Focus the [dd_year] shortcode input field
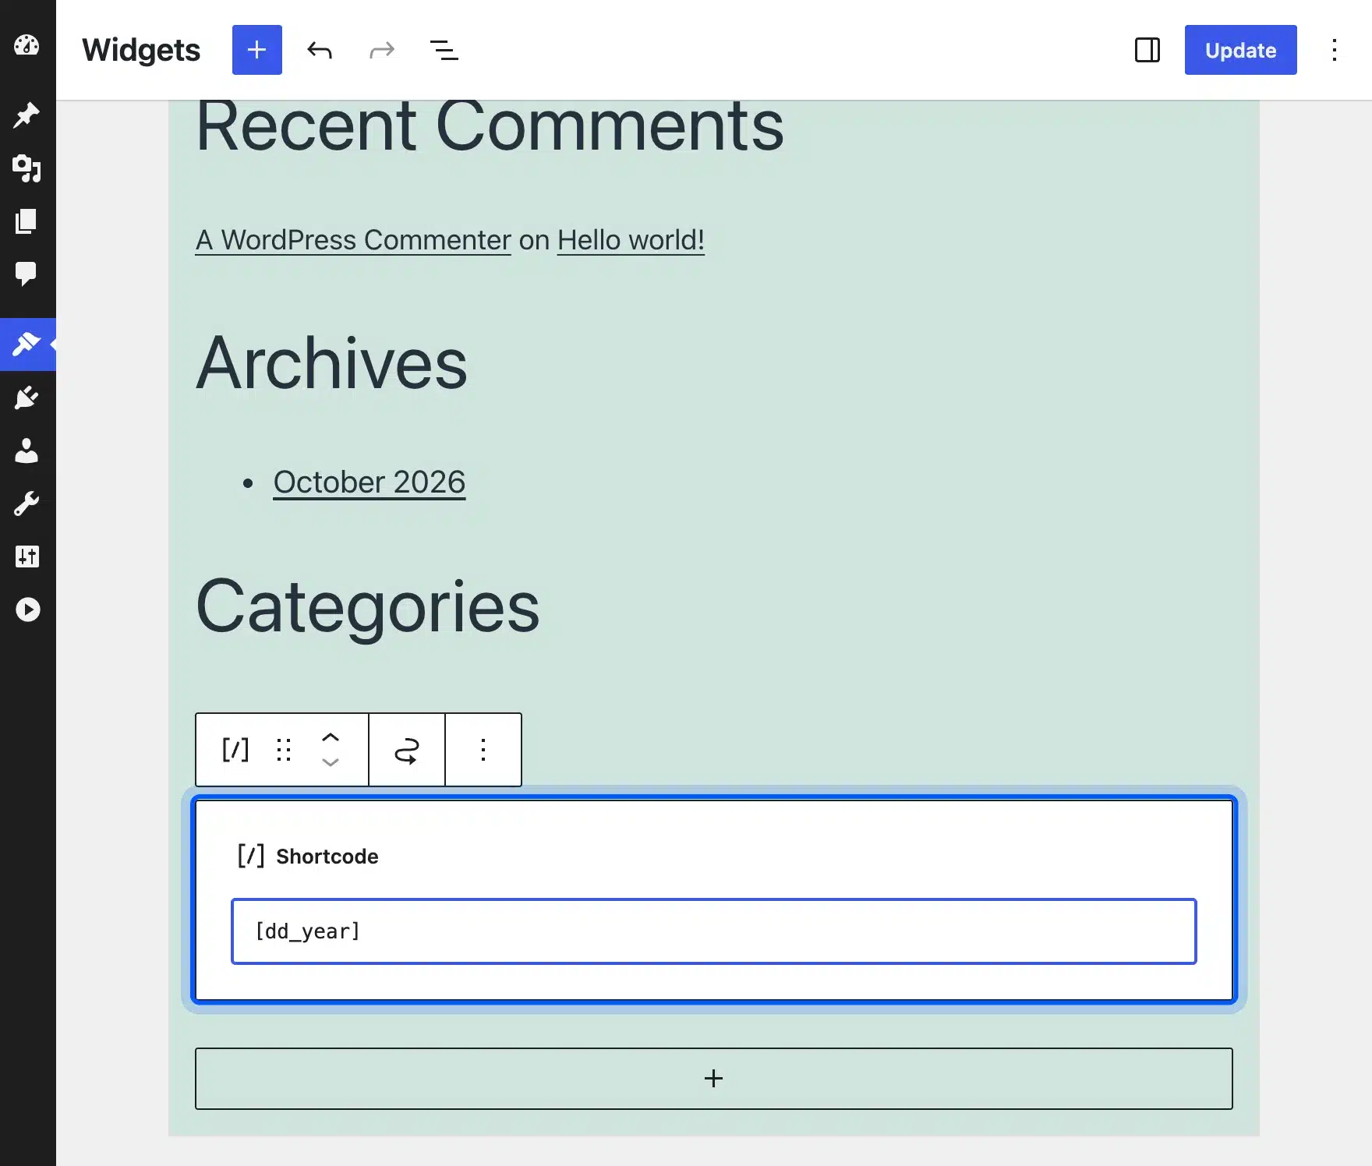1372x1166 pixels. pos(714,931)
